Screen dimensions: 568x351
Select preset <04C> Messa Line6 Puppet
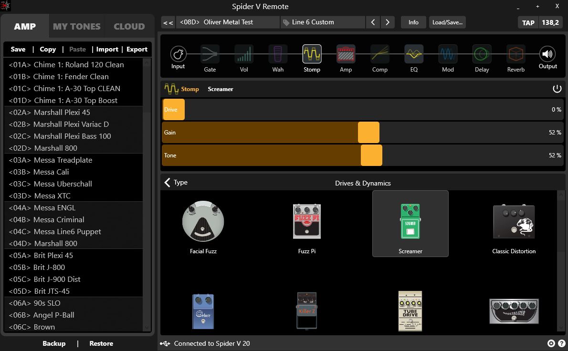[x=74, y=232]
